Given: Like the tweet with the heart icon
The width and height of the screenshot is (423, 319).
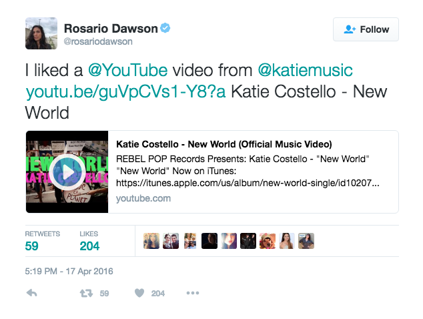Looking at the screenshot, I should (139, 293).
